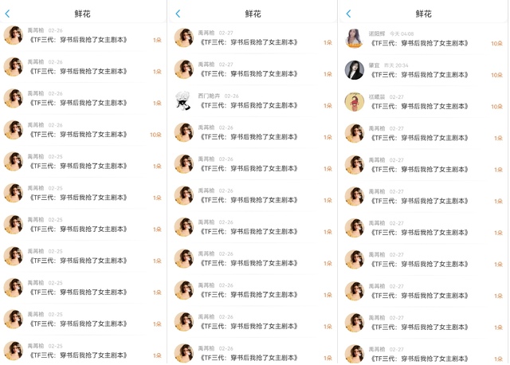Viewport: 510px width, 365px height.
Task: Tap the 鲜花 header title in the left screen
Action: [x=82, y=14]
